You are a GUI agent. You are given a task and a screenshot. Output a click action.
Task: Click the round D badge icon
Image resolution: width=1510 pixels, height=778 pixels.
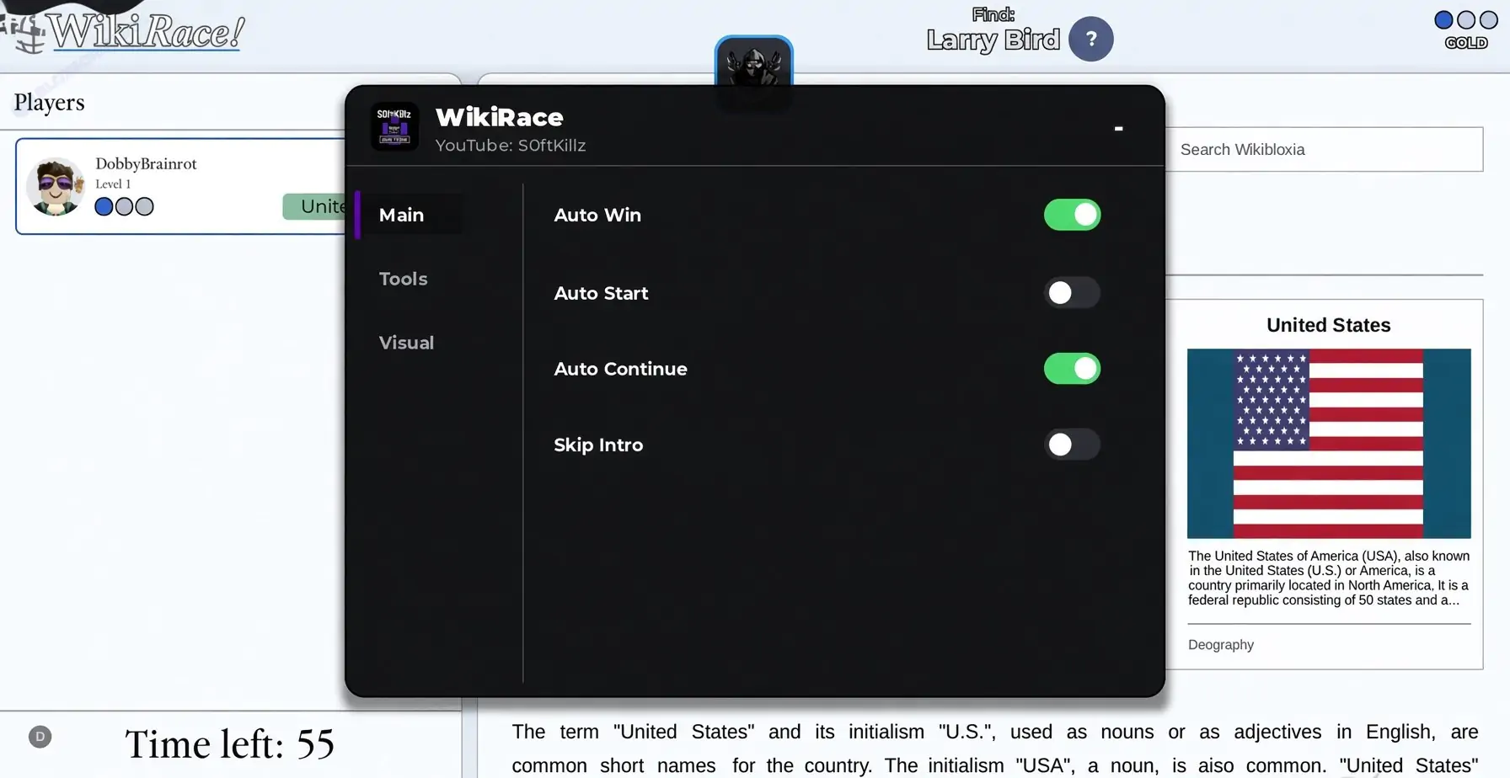point(40,737)
